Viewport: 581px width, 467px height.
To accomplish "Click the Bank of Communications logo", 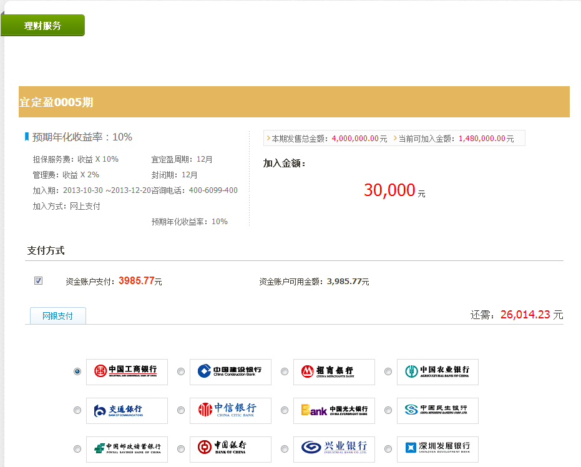I will coord(127,411).
